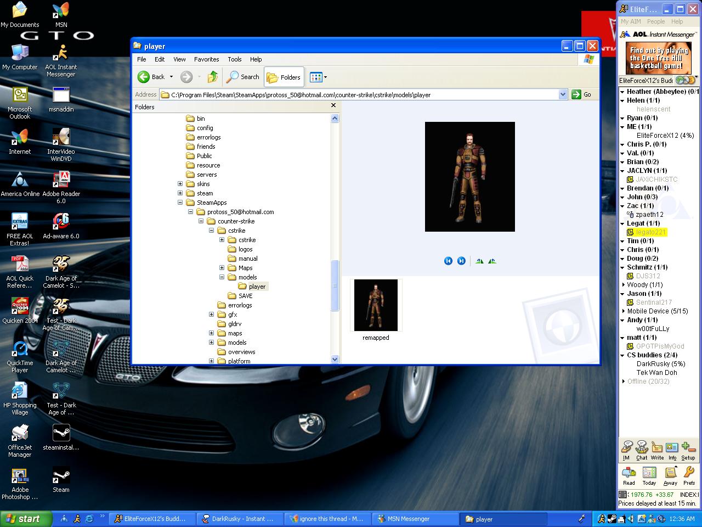
Task: Select the overviews folder in tree
Action: 241,352
